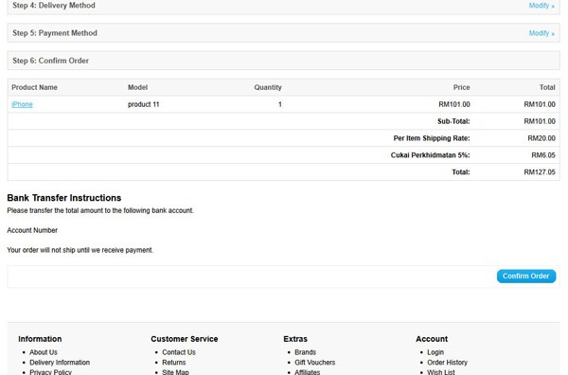Expand Step 4: Delivery Method header
This screenshot has width=568, height=375.
point(283,7)
